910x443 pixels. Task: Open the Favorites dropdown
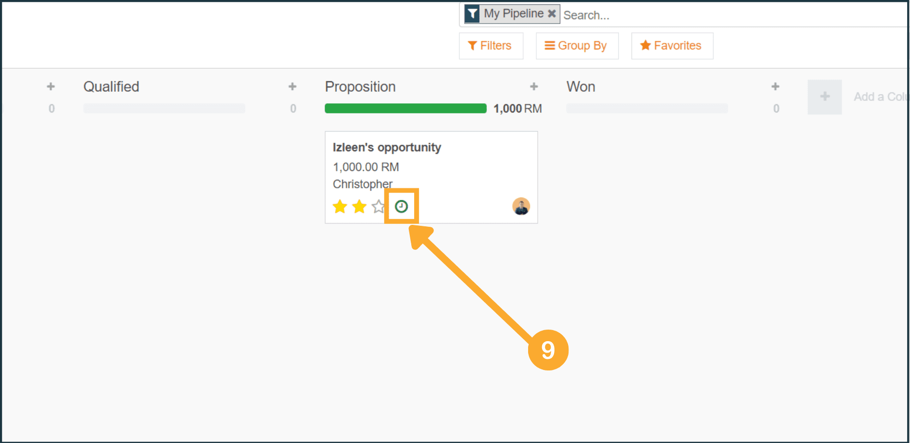click(672, 46)
